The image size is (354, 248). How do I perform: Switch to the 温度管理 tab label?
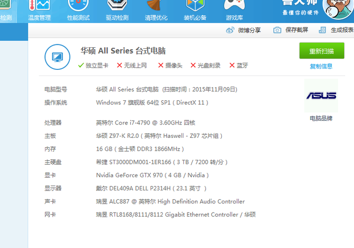(39, 18)
